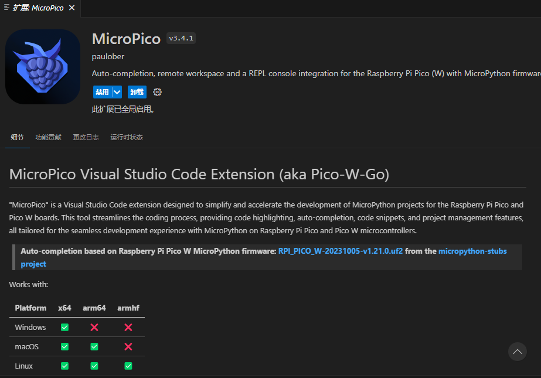Click the Windows row label
The height and width of the screenshot is (378, 541).
click(x=30, y=327)
